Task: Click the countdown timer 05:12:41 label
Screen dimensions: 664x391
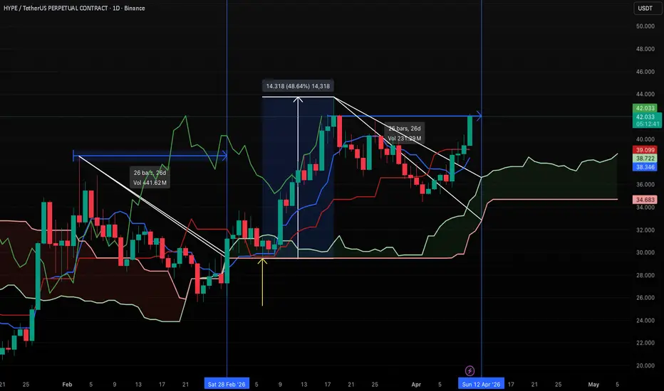Action: pyautogui.click(x=647, y=124)
